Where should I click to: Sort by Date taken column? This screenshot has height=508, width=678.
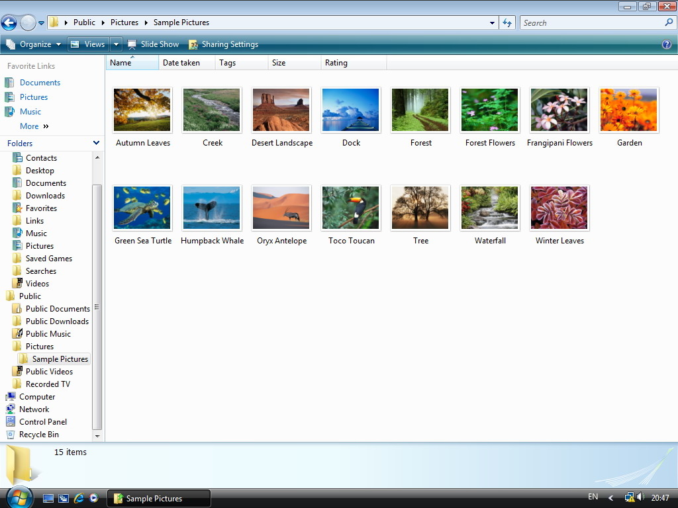point(187,63)
